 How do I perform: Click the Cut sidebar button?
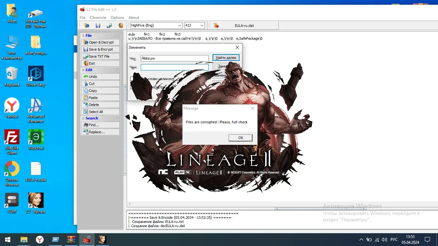pyautogui.click(x=100, y=84)
